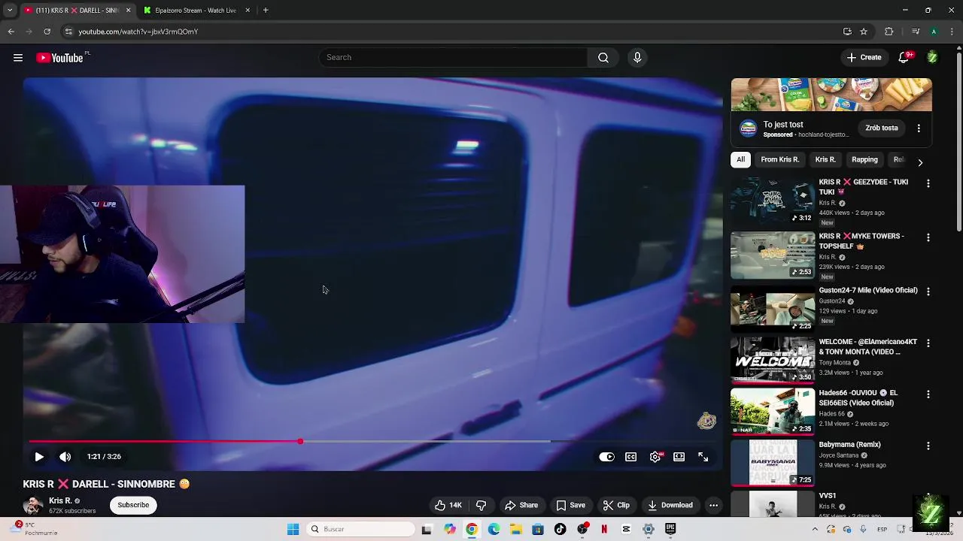Focus the YouTube search field
The height and width of the screenshot is (541, 963).
point(454,58)
